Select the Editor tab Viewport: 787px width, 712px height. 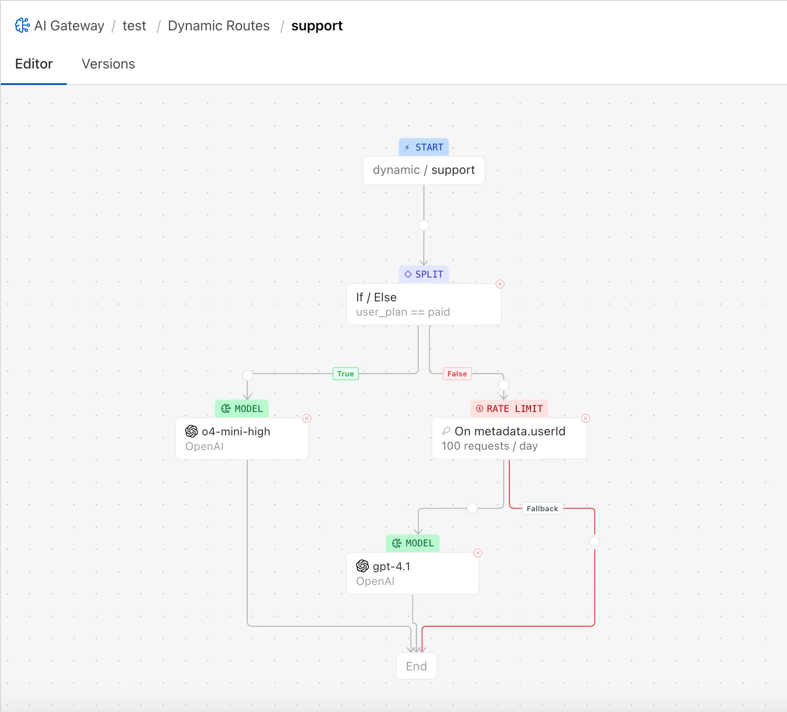34,64
